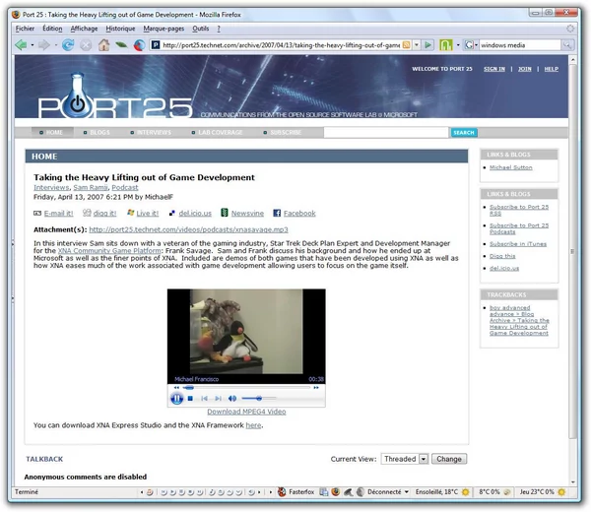Click the RSS feed icon in address bar

406,45
